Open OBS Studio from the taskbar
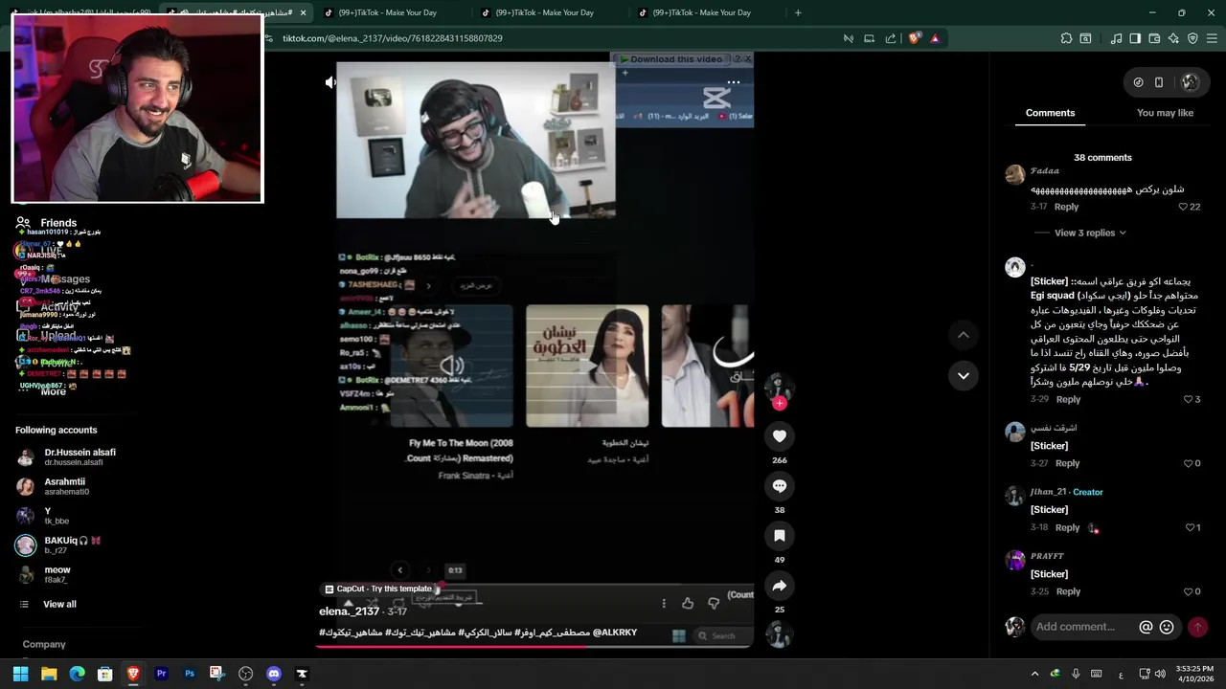This screenshot has height=689, width=1226. point(245,674)
